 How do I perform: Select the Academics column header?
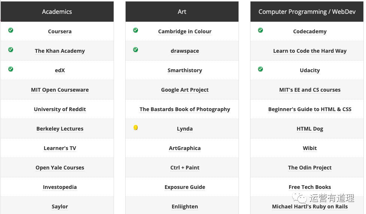coord(57,12)
